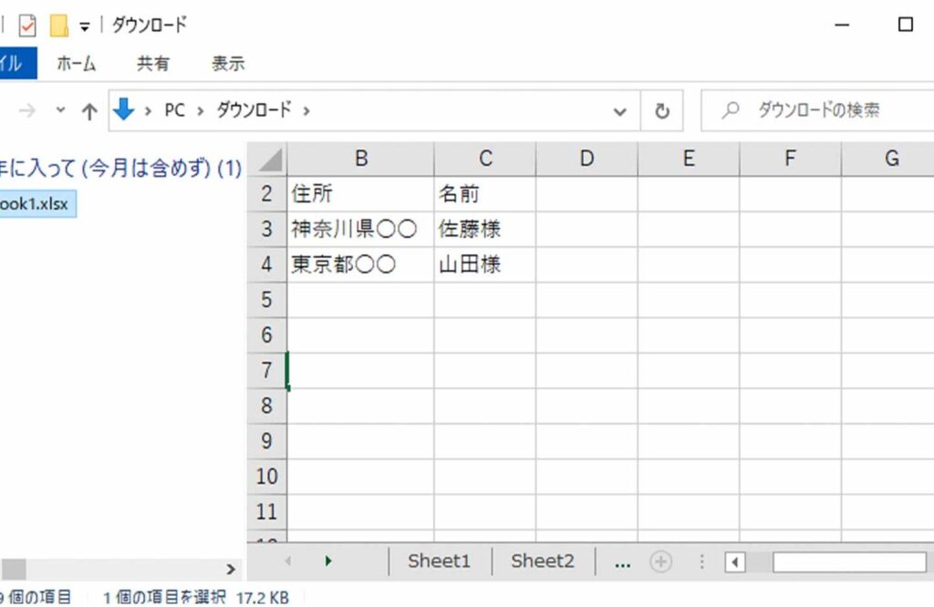Switch to the ホーム ribbon tab
Viewport: 934px width, 607px height.
pyautogui.click(x=77, y=64)
